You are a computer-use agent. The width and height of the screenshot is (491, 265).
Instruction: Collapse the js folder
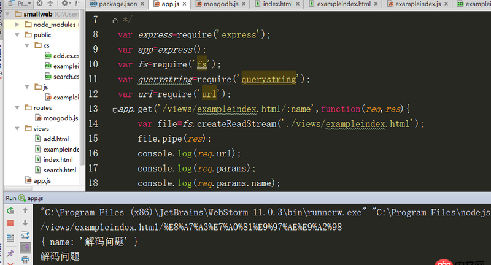click(x=27, y=87)
